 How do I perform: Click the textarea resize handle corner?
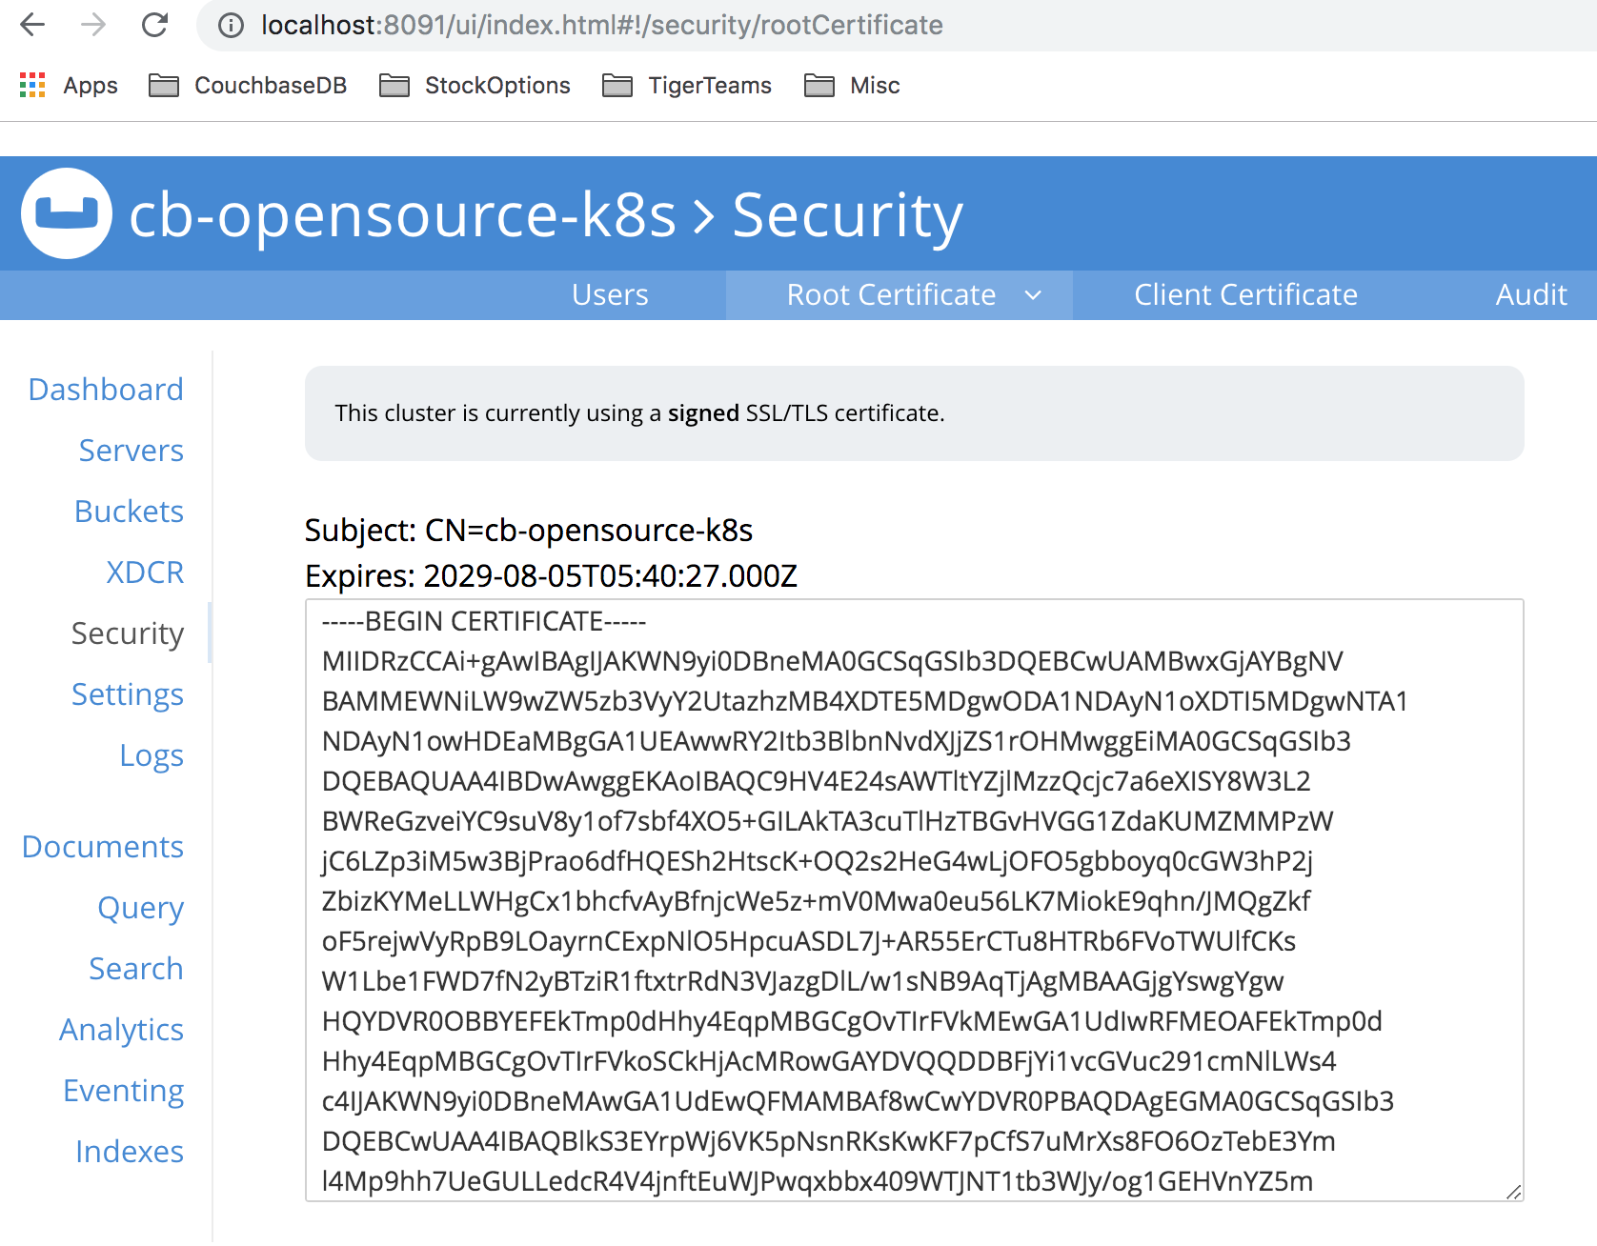tap(1513, 1192)
